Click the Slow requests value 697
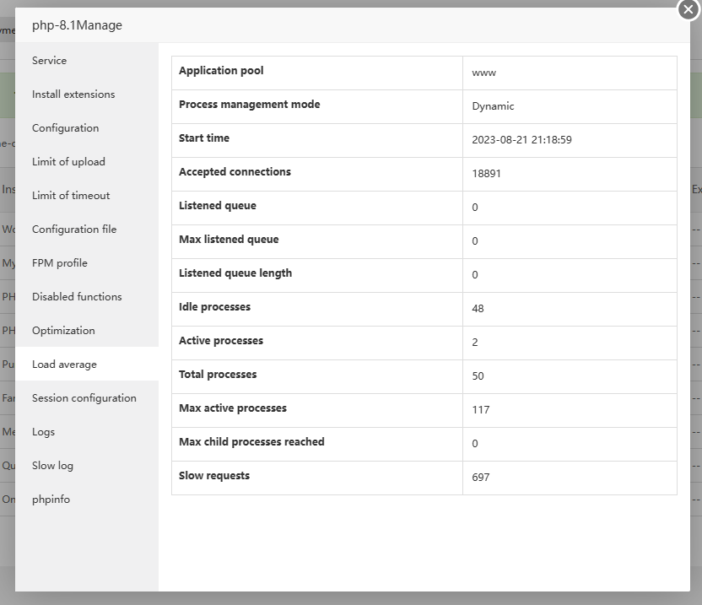 tap(481, 478)
